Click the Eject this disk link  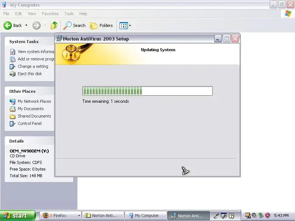(x=30, y=74)
